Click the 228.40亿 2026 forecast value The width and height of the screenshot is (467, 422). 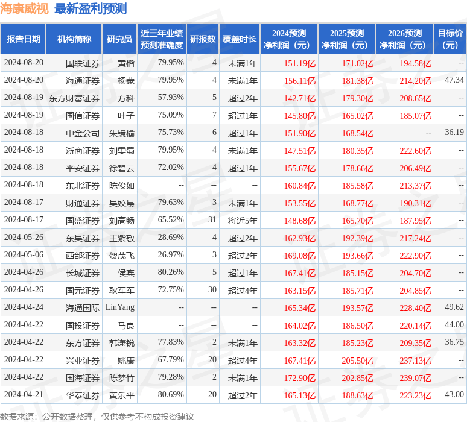(x=416, y=308)
